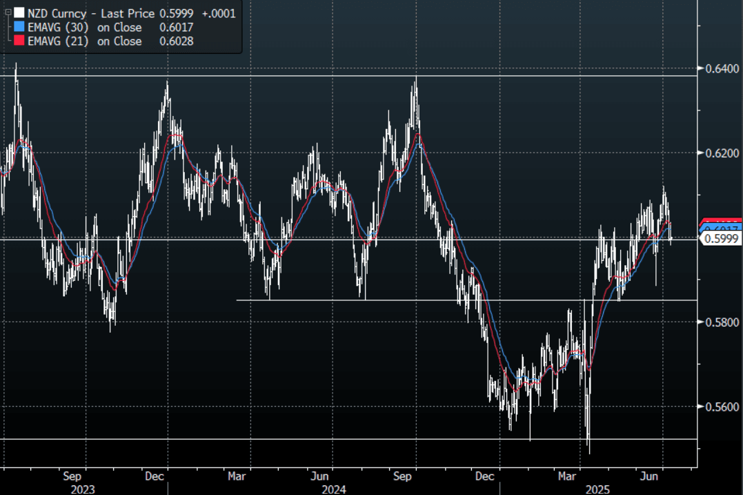Click the Sep 2023 x-axis label

pos(72,476)
